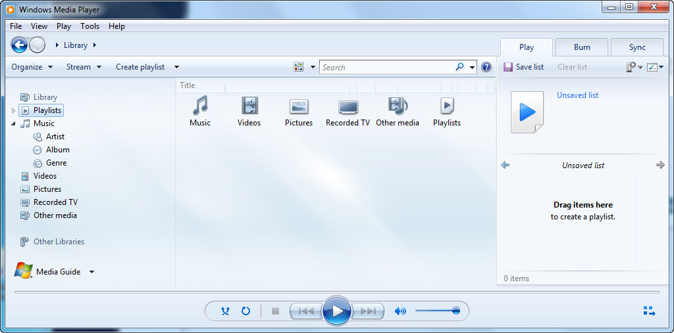Click the Stop button
The width and height of the screenshot is (674, 333).
(276, 311)
